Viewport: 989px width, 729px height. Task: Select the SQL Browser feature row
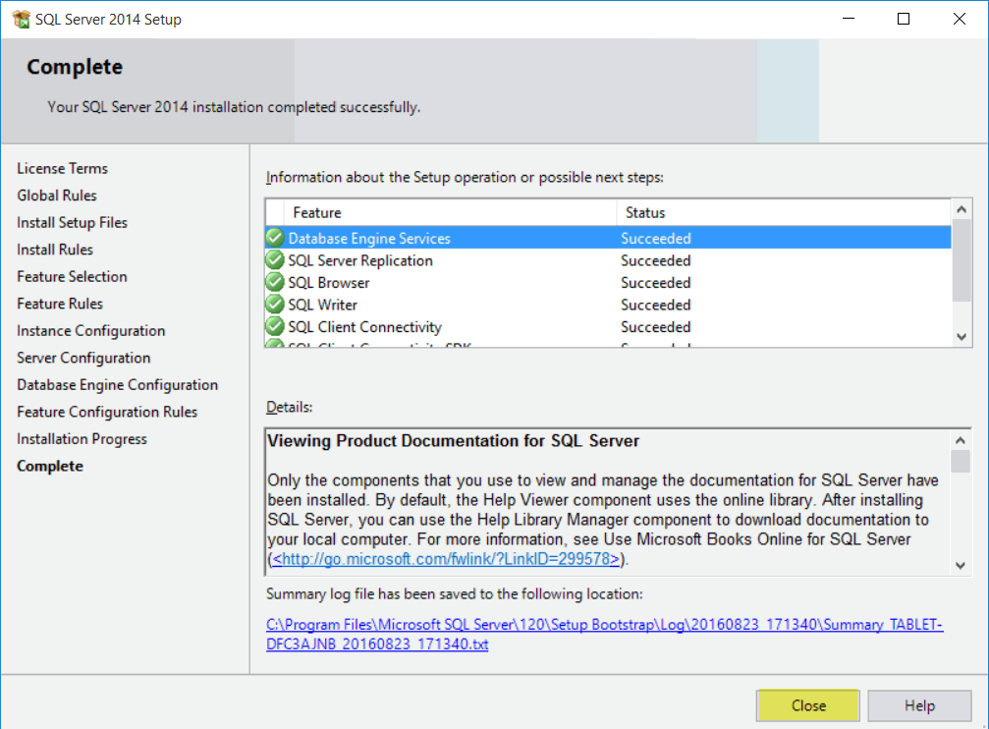tap(608, 282)
